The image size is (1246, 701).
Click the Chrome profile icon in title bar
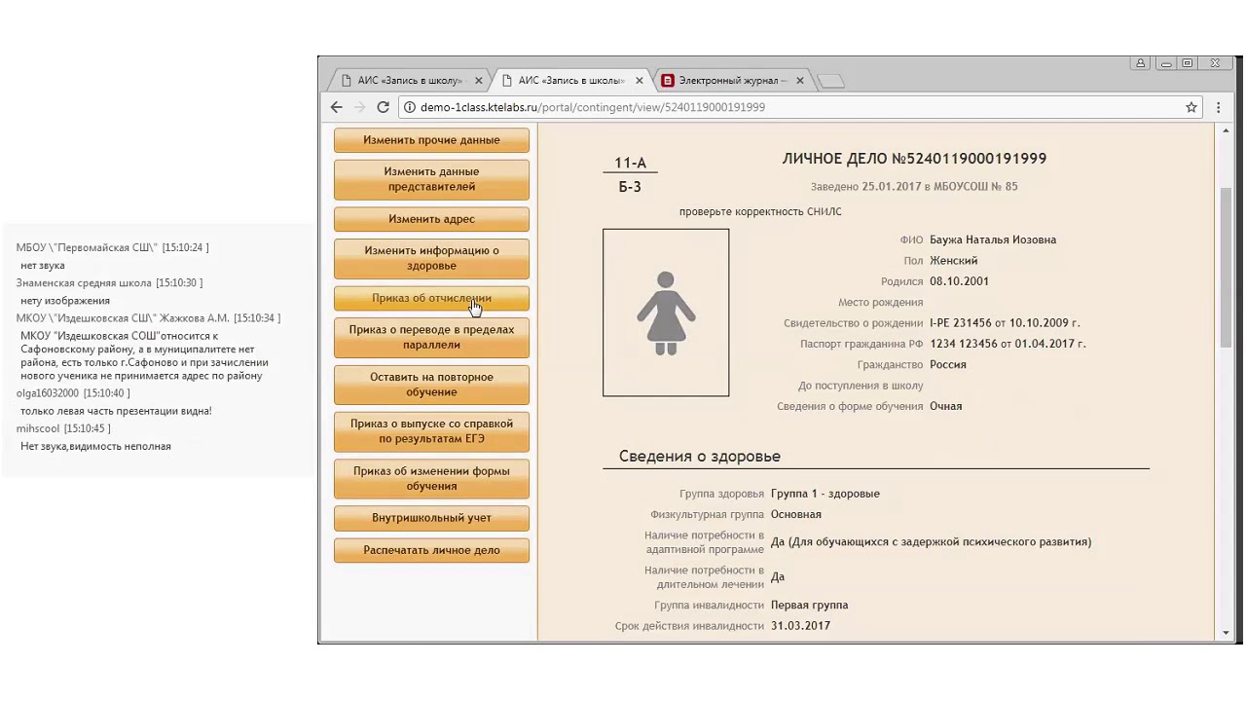(x=1140, y=63)
